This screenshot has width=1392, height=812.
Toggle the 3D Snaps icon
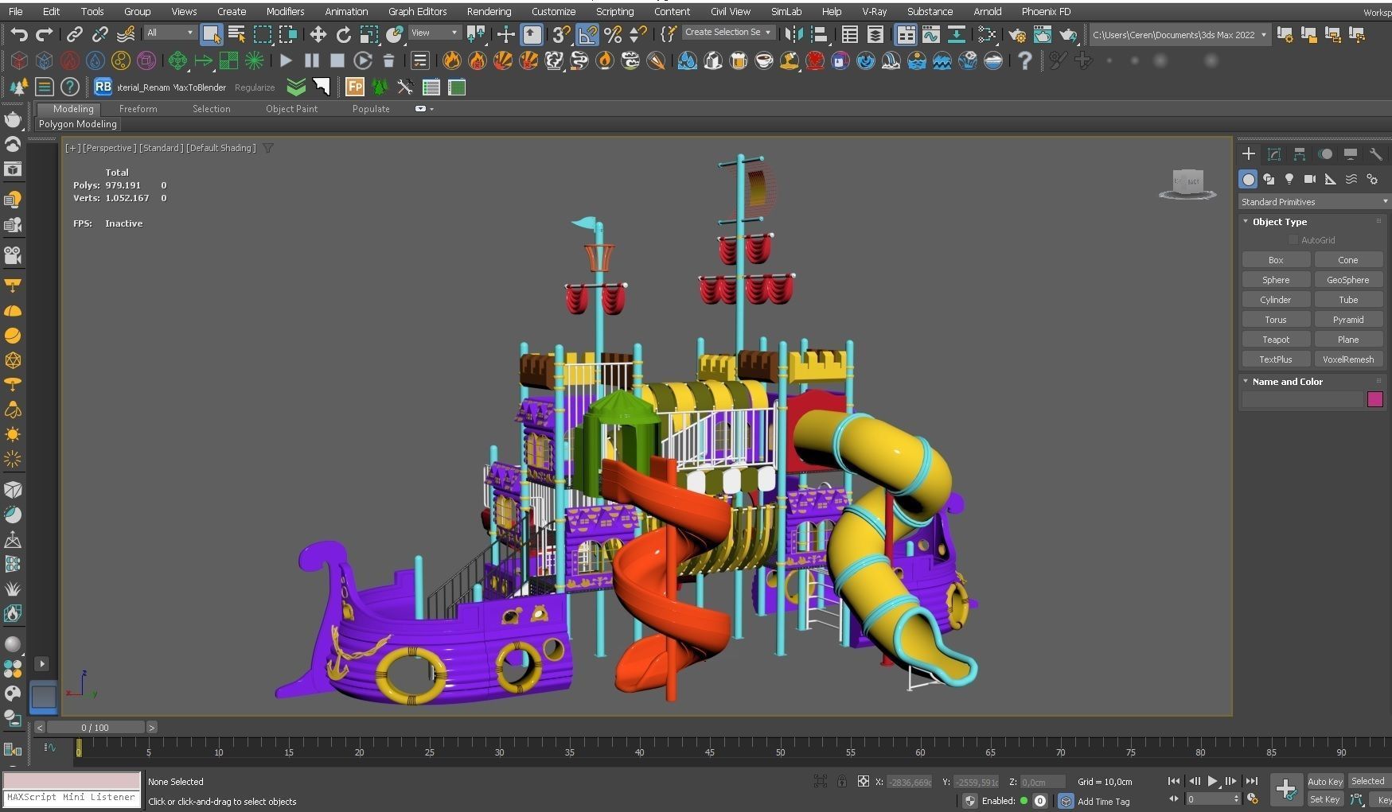[561, 34]
